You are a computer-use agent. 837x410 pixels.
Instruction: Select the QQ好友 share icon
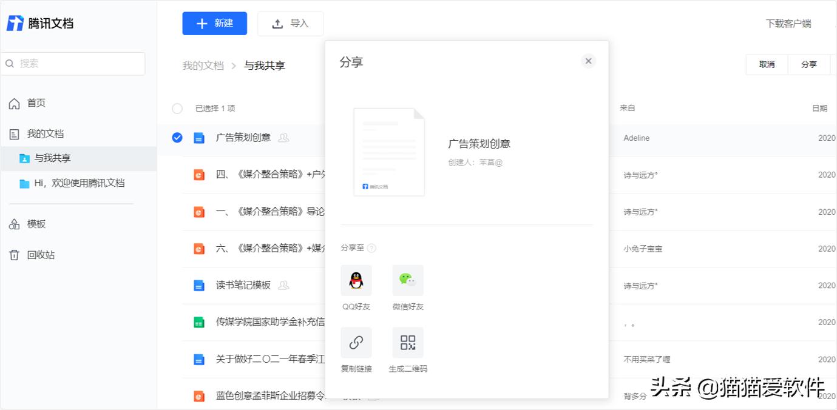coord(356,280)
